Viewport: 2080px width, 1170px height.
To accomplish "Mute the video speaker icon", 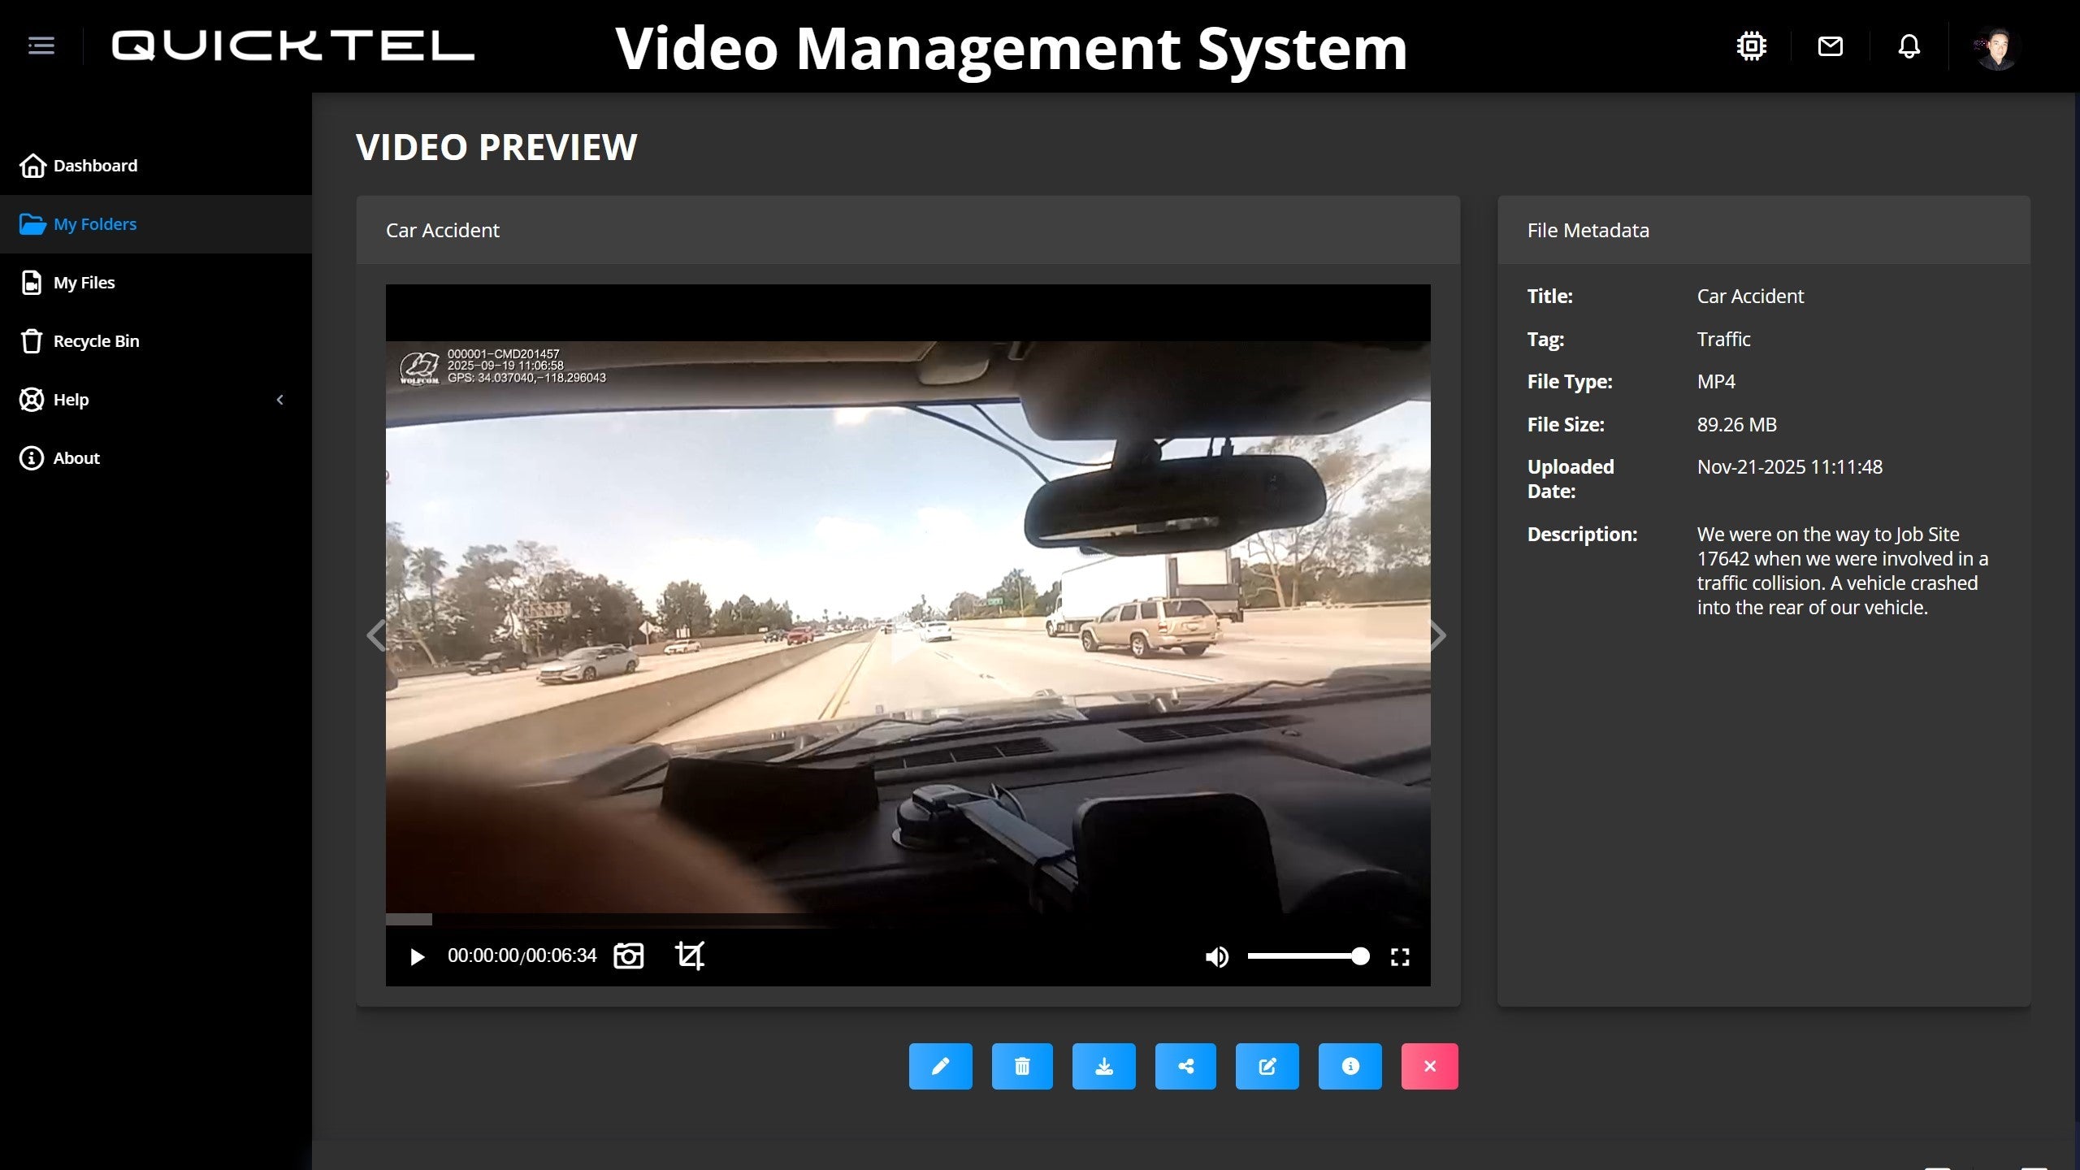I will (1216, 957).
